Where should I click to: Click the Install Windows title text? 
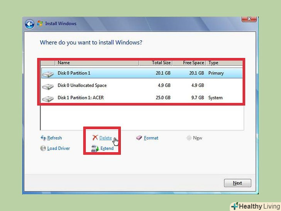[x=61, y=24]
